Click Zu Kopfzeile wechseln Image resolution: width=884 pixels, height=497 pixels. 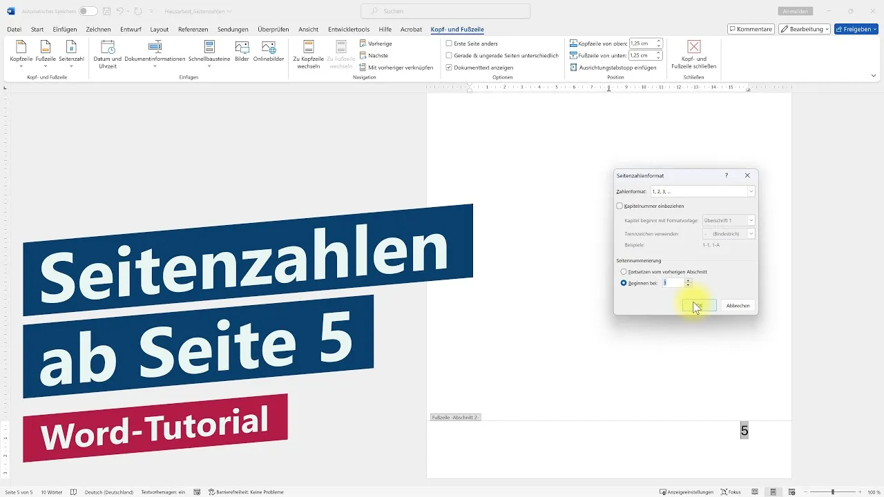click(308, 55)
